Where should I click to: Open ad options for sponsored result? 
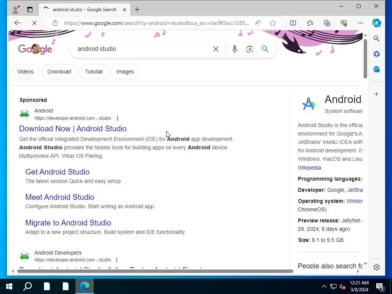[x=117, y=118]
